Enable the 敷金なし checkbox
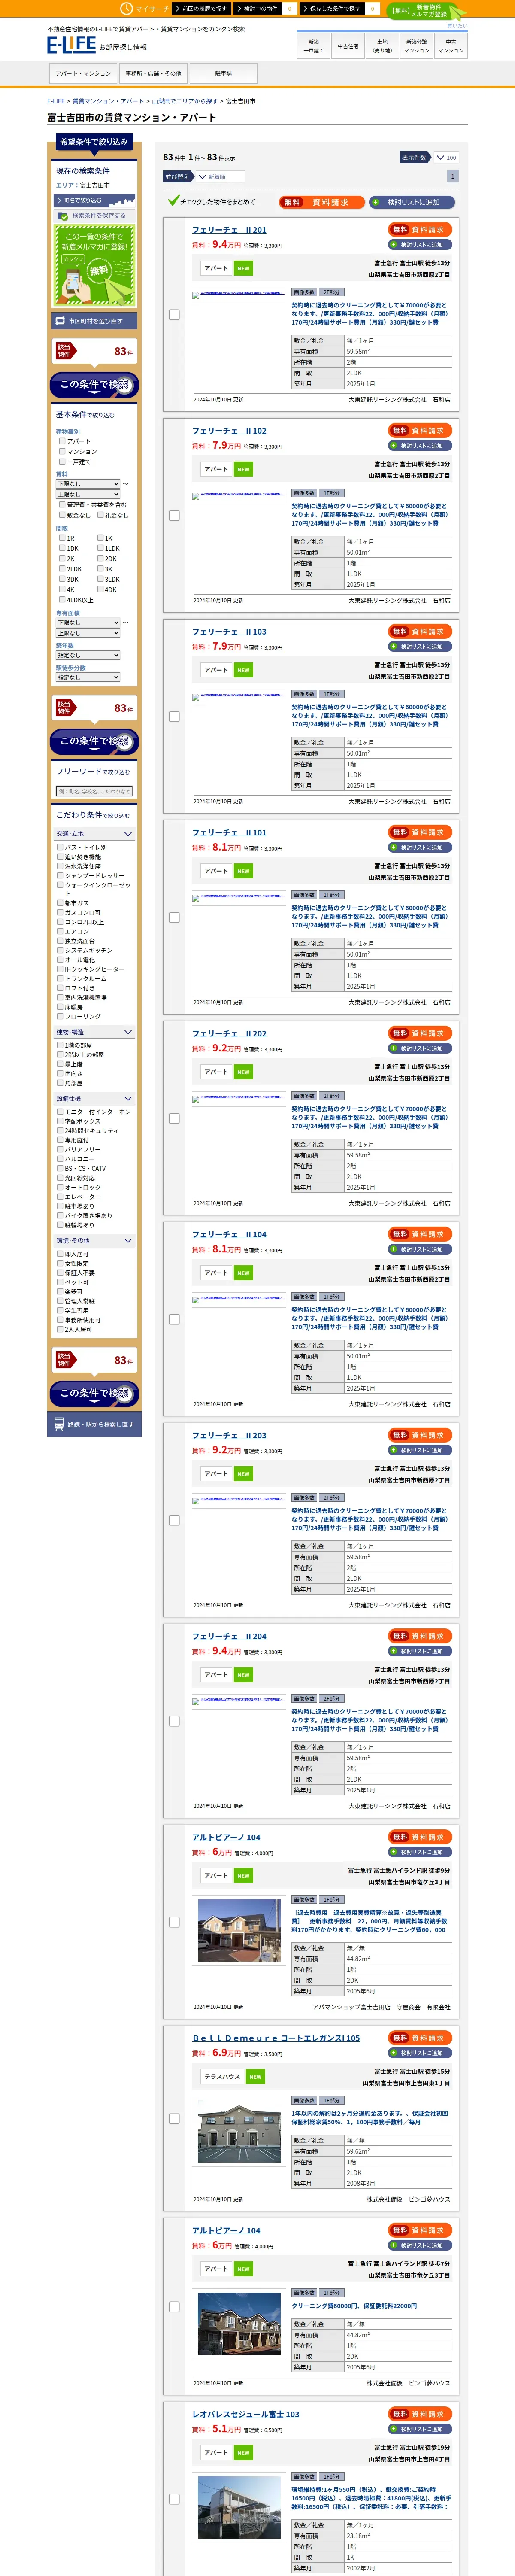 click(62, 515)
